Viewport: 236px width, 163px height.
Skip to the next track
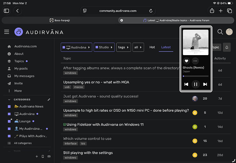(x=205, y=84)
